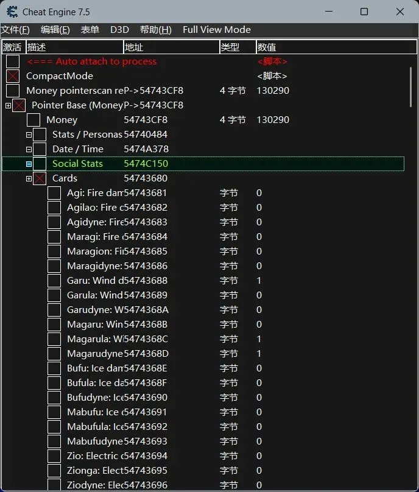Select the Mabufudyne row
Image resolution: width=419 pixels, height=492 pixels.
[203, 441]
